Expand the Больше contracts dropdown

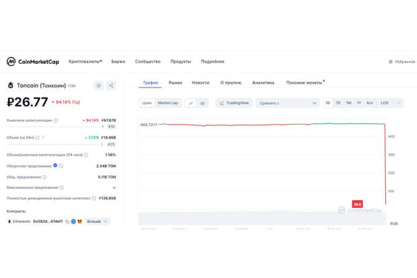[97, 221]
